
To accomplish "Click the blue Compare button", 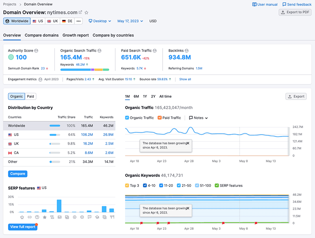I will pos(18,174).
